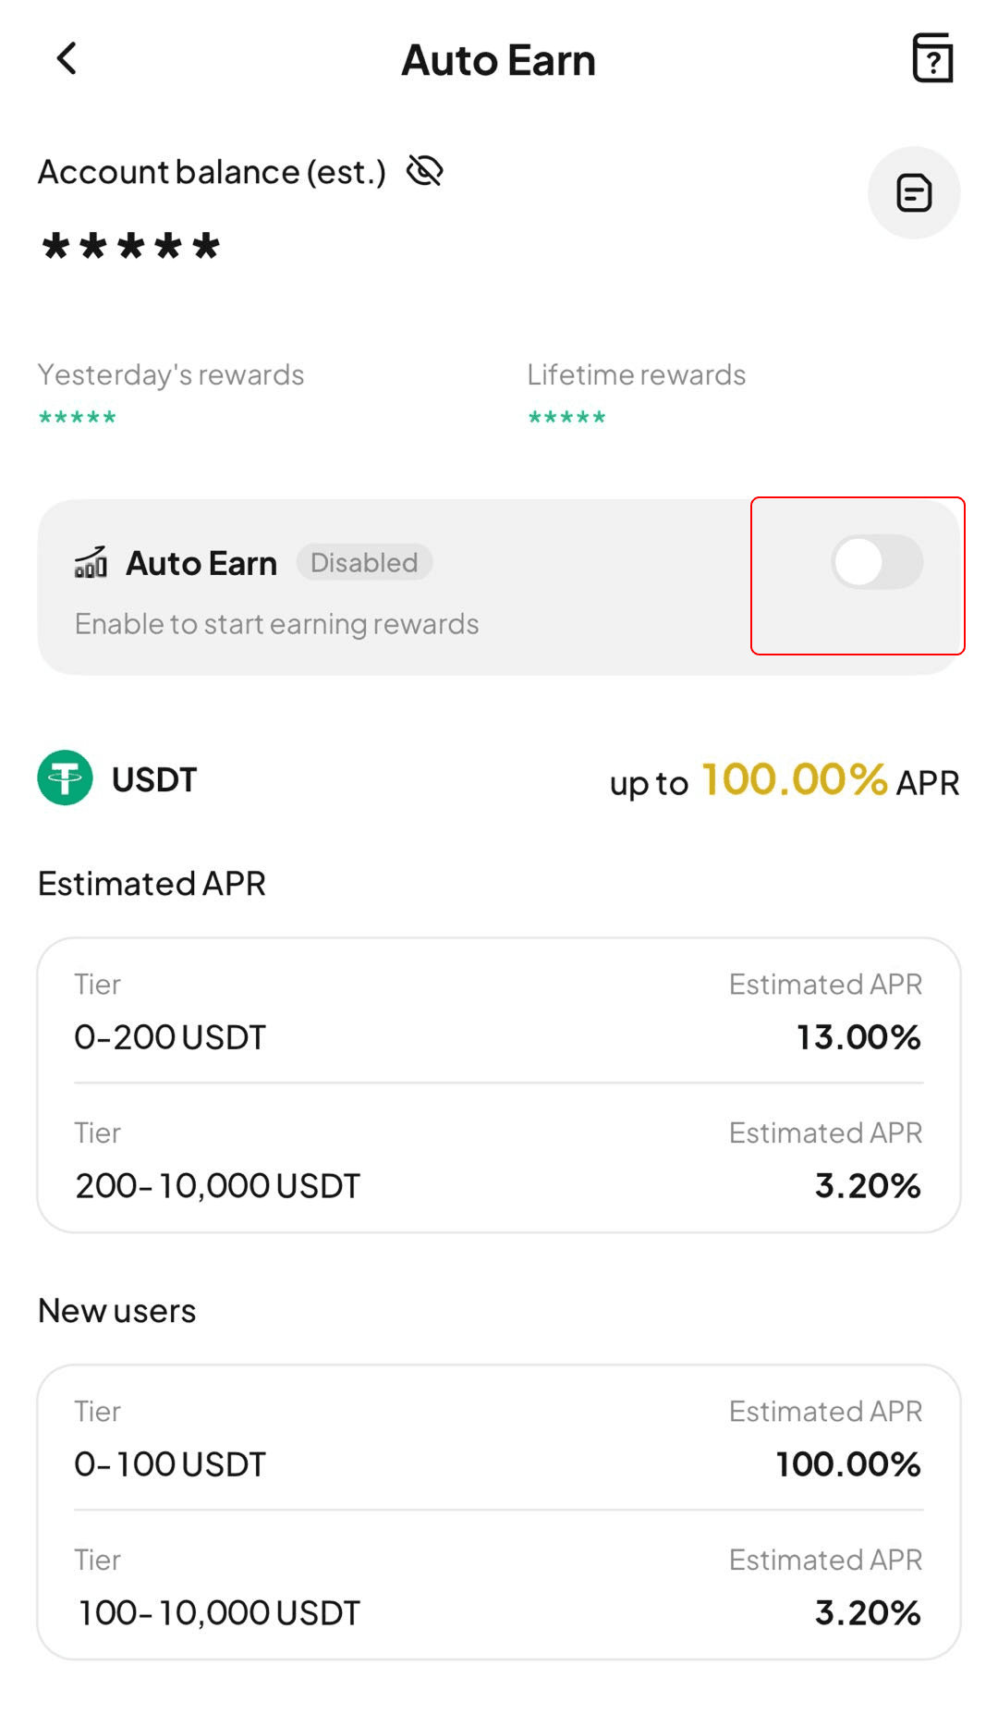Tap the masked account balance asterisks
Viewport: 998px width, 1714px height.
(130, 247)
